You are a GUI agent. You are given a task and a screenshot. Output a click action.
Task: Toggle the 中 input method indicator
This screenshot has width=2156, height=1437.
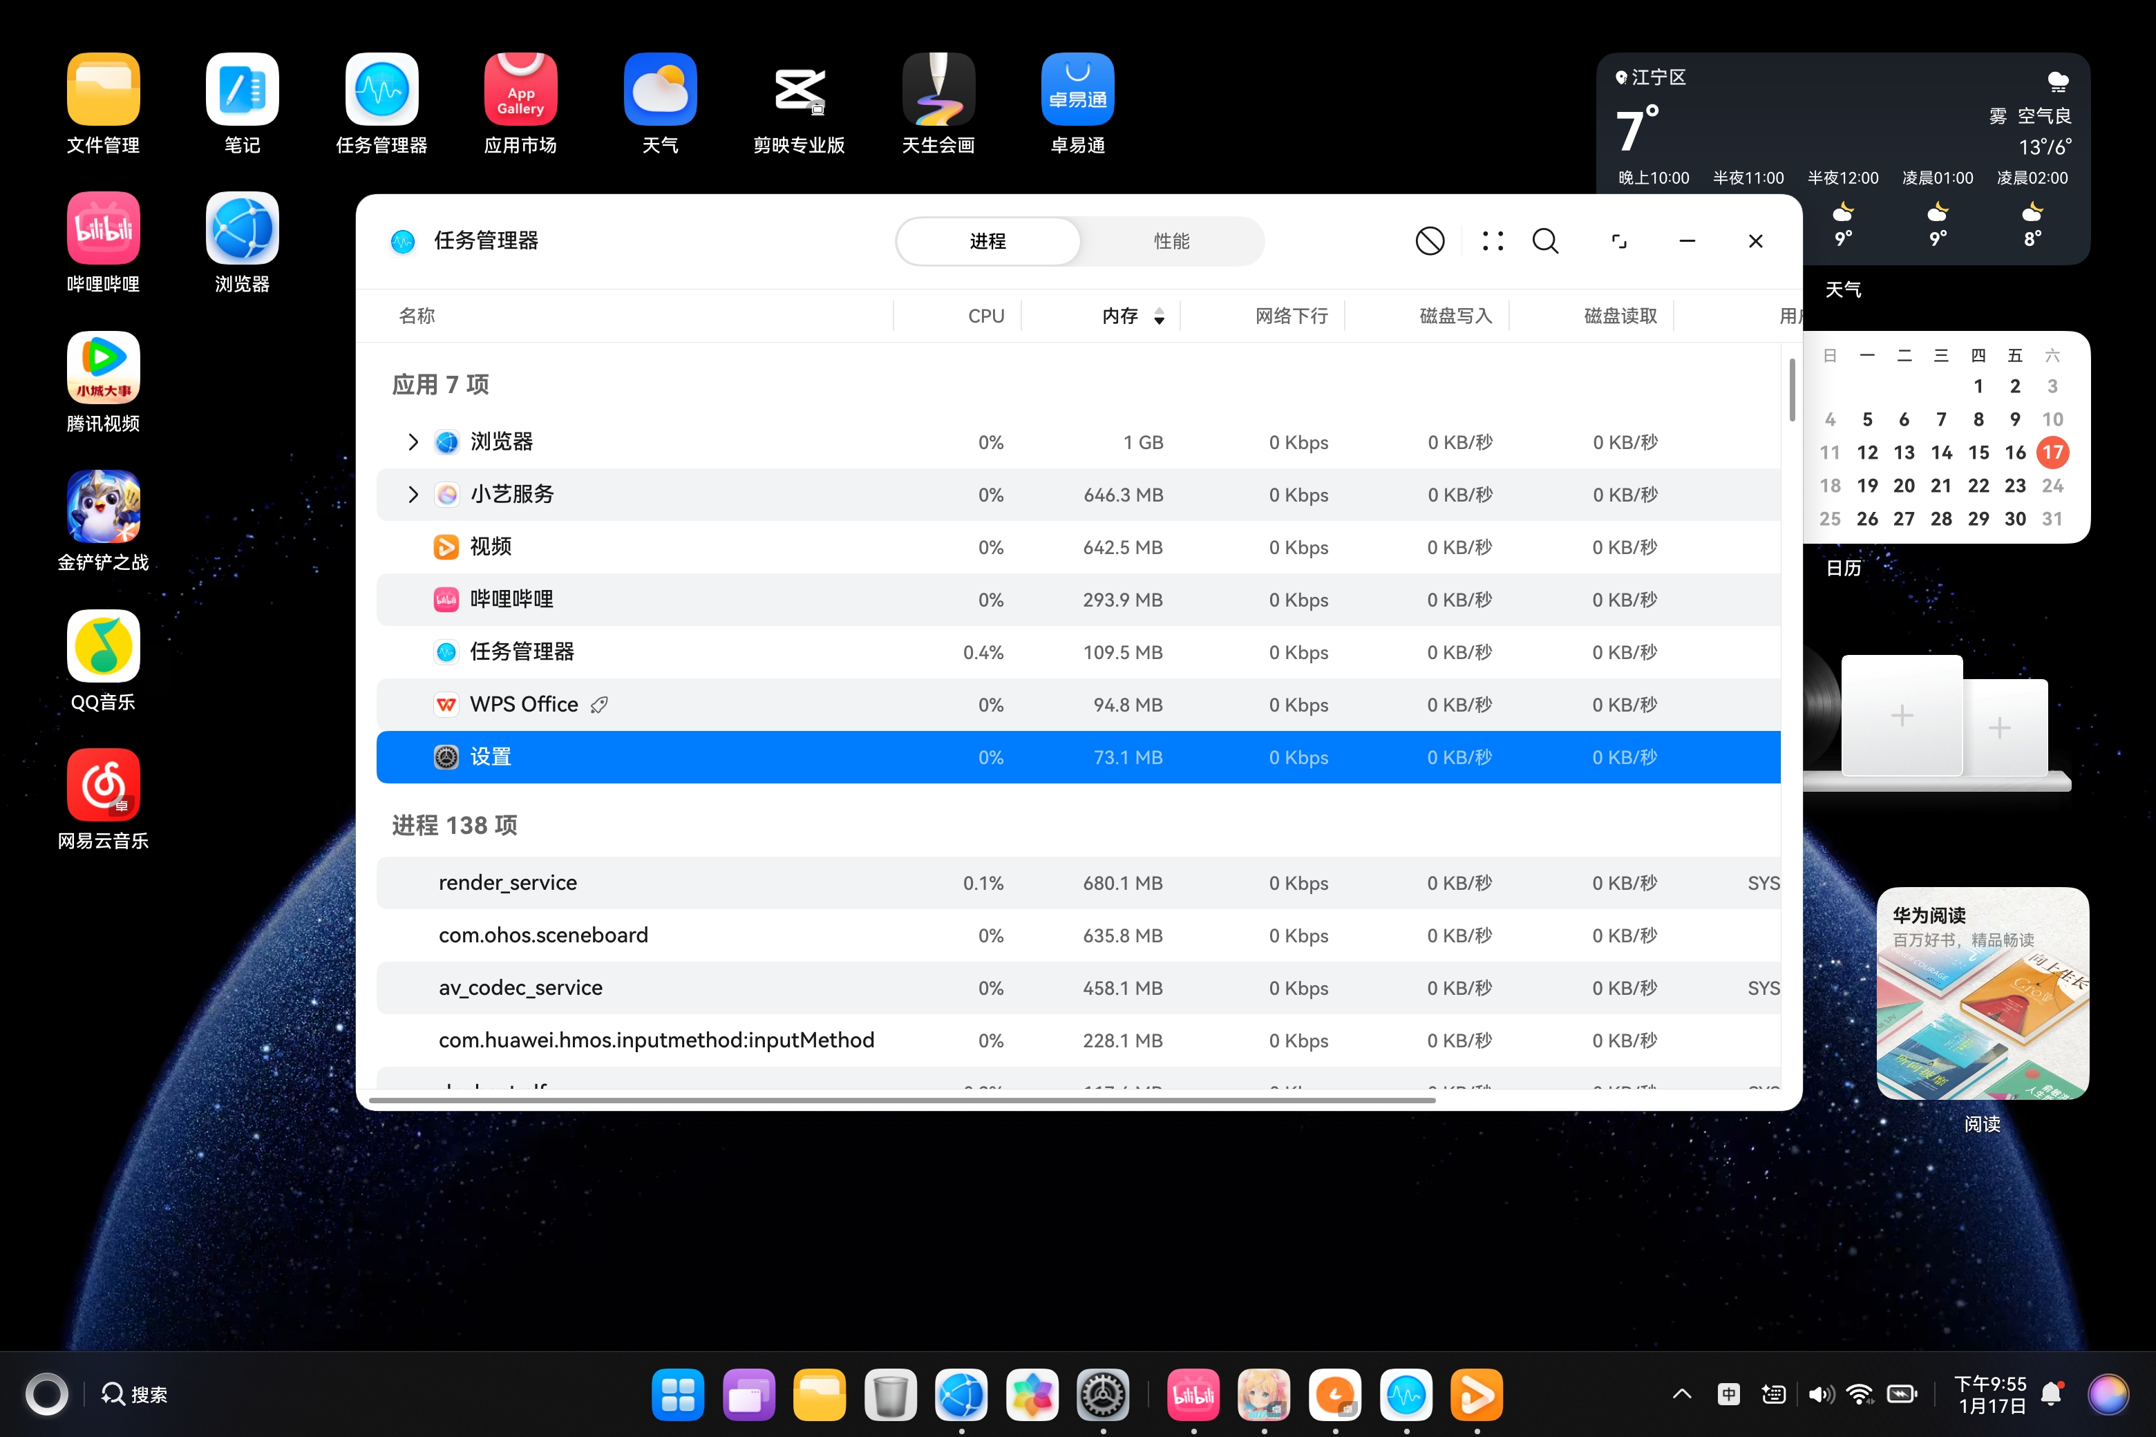pos(1728,1395)
